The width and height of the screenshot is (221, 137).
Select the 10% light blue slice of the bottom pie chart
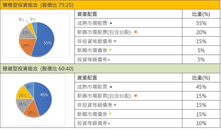pos(30,87)
